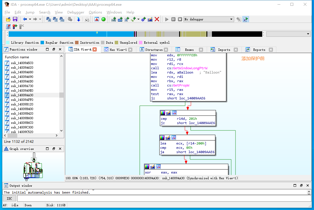Set node color for xor eax node
Image resolution: width=314 pixels, height=210 pixels.
(147, 167)
